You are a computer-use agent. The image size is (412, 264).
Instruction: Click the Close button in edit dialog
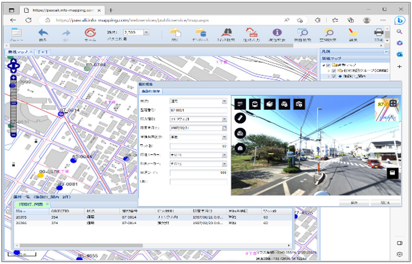tap(385, 203)
